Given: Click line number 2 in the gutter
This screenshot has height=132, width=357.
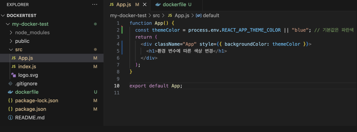Looking at the screenshot, I should (118, 30).
